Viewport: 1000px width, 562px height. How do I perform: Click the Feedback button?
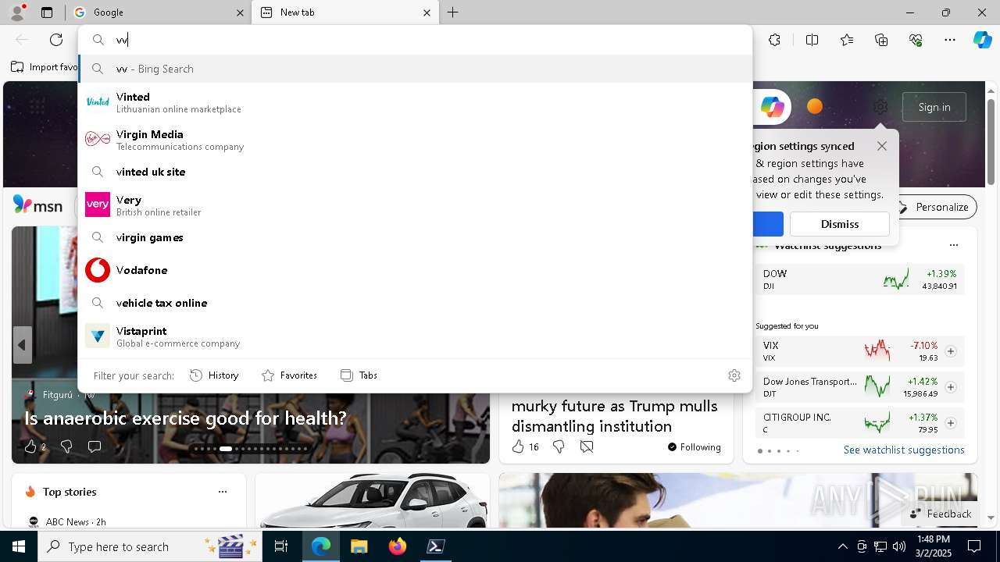[x=941, y=514]
